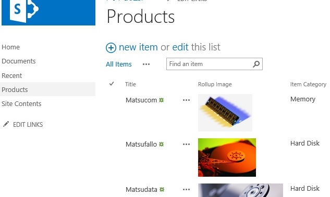Click the new-item badge beside Matsucom
330x197 pixels.
tap(162, 100)
